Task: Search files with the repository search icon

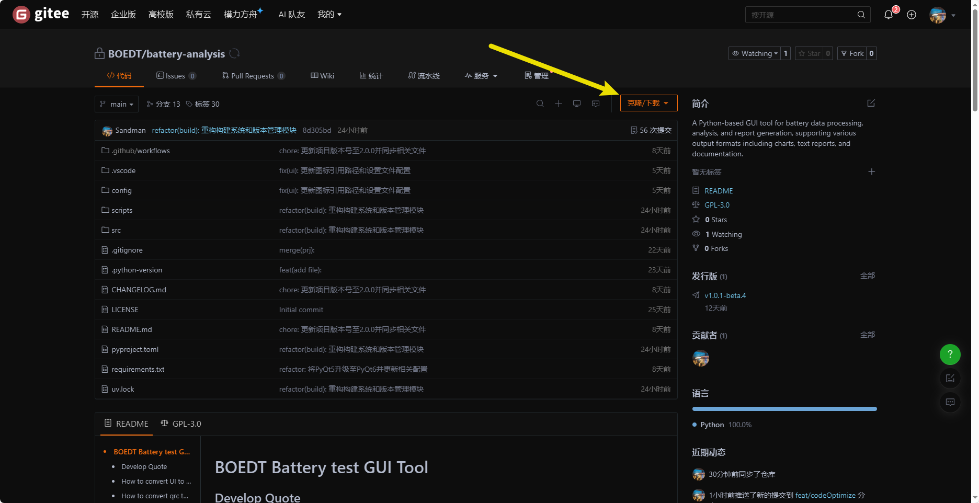Action: [540, 104]
